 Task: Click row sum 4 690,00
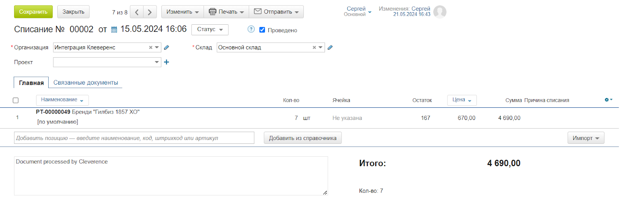(509, 118)
